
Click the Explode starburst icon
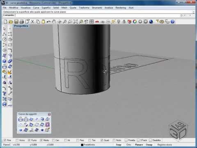10,72
